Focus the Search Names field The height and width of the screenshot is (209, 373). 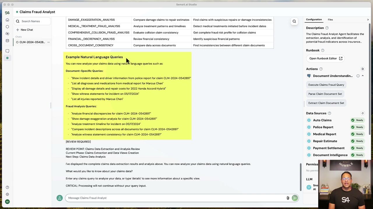[32, 21]
